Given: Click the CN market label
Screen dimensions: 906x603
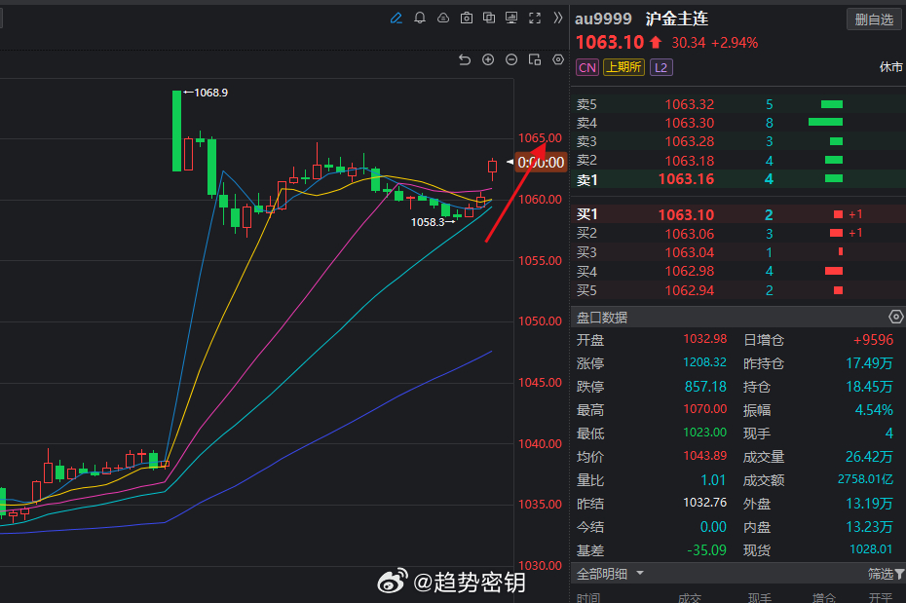Looking at the screenshot, I should (587, 67).
